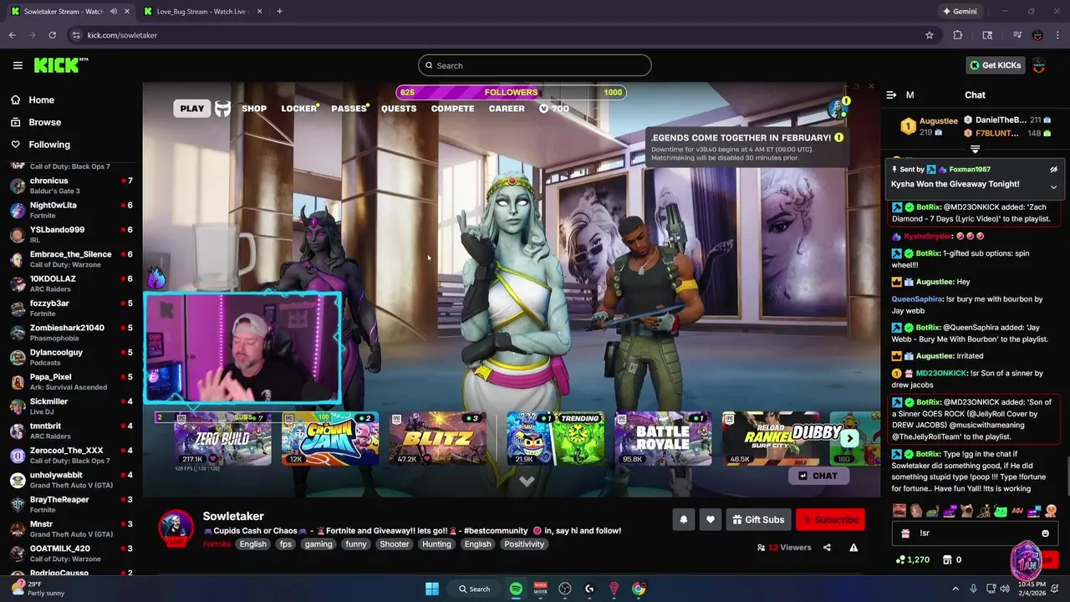Select the Positivity tag
This screenshot has width=1070, height=602.
click(524, 544)
